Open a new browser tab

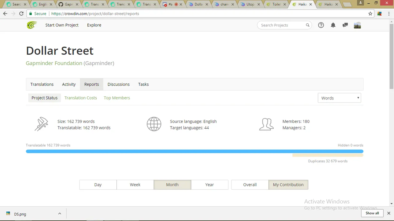click(x=347, y=5)
